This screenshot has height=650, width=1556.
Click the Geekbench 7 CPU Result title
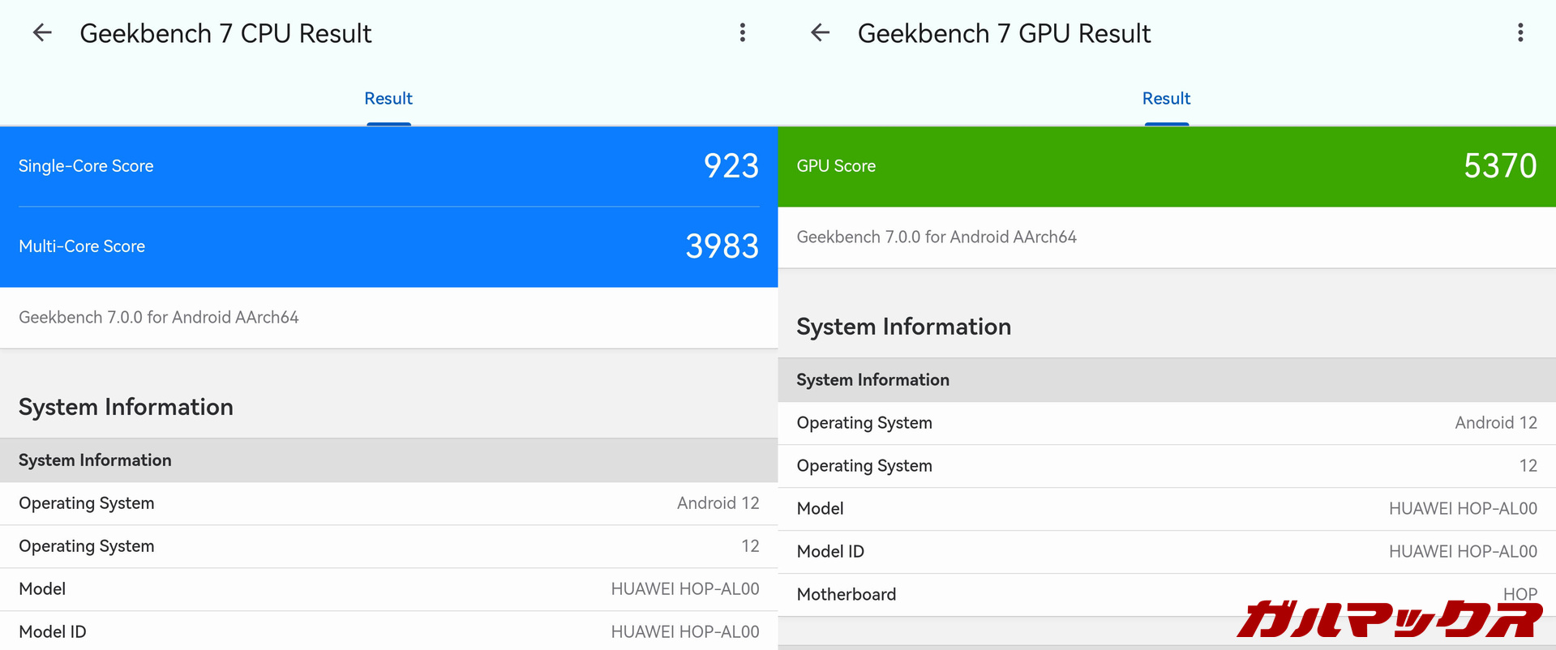tap(225, 33)
